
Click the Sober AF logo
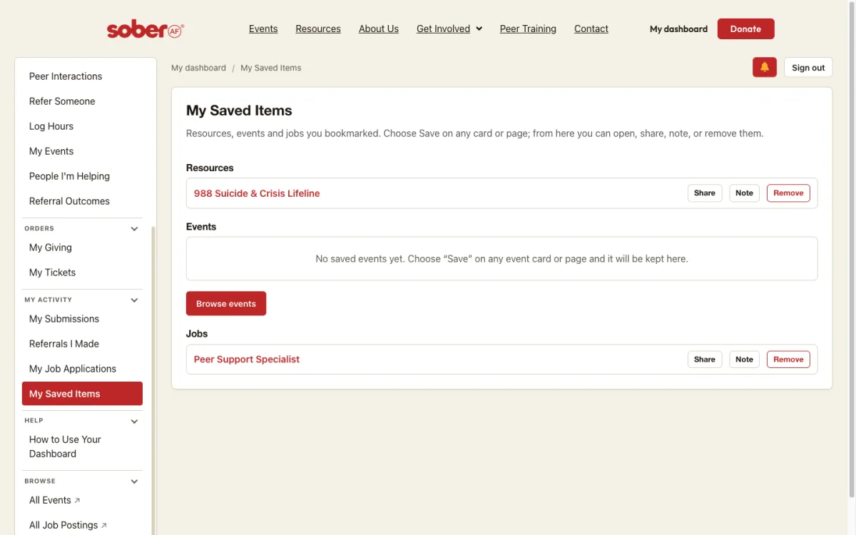tap(146, 29)
